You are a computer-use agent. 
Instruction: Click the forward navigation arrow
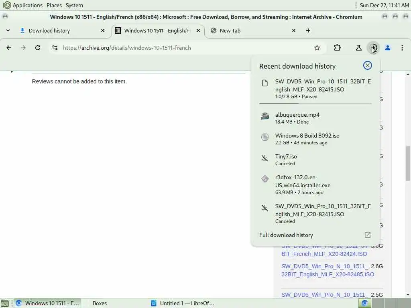point(23,48)
